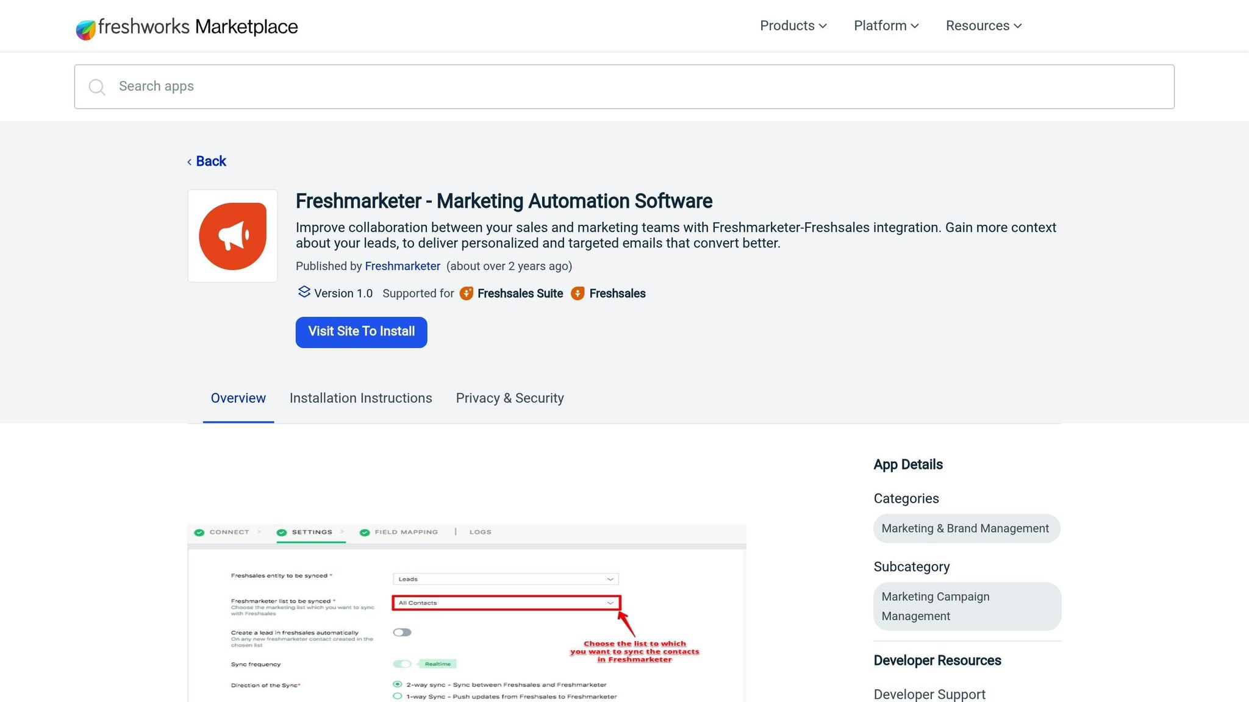Switch to Installation Instructions tab
Image resolution: width=1249 pixels, height=702 pixels.
pyautogui.click(x=360, y=399)
